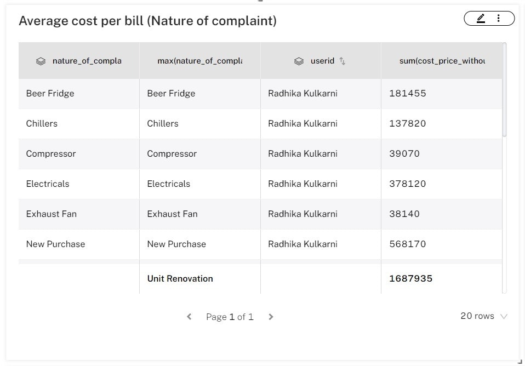Click the Unit Renovation summary cell

click(x=180, y=278)
